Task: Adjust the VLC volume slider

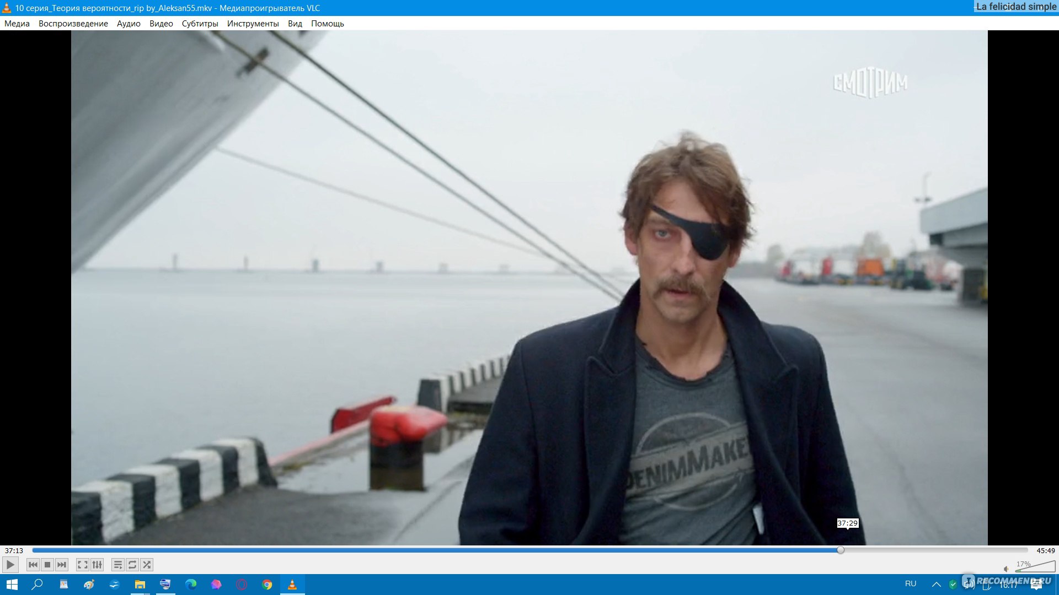Action: [x=1035, y=567]
